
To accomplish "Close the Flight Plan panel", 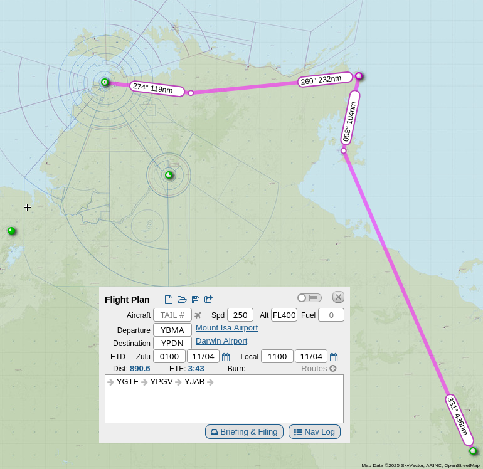I will [338, 297].
